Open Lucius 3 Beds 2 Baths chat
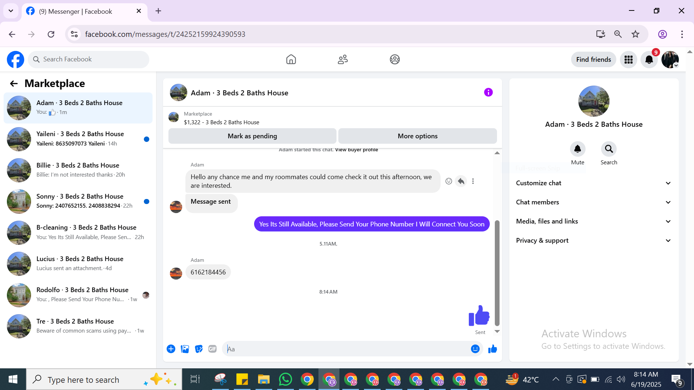This screenshot has height=390, width=694. coord(78,264)
